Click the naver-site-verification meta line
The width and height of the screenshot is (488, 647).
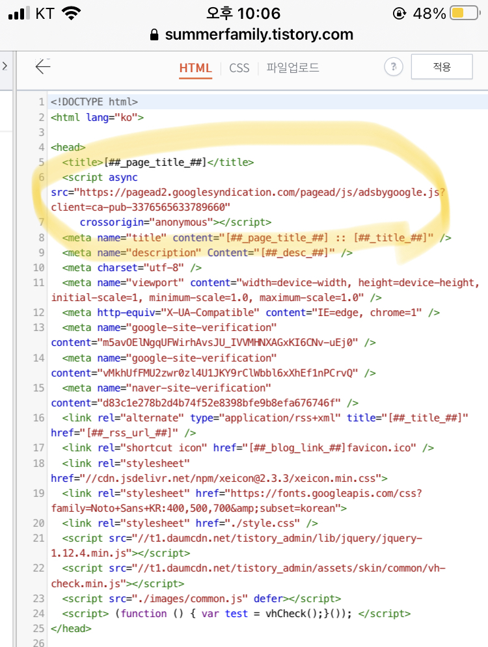(x=167, y=388)
